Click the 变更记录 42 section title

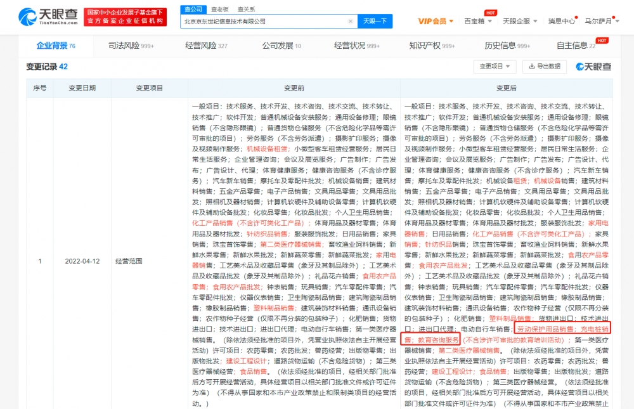(x=47, y=67)
